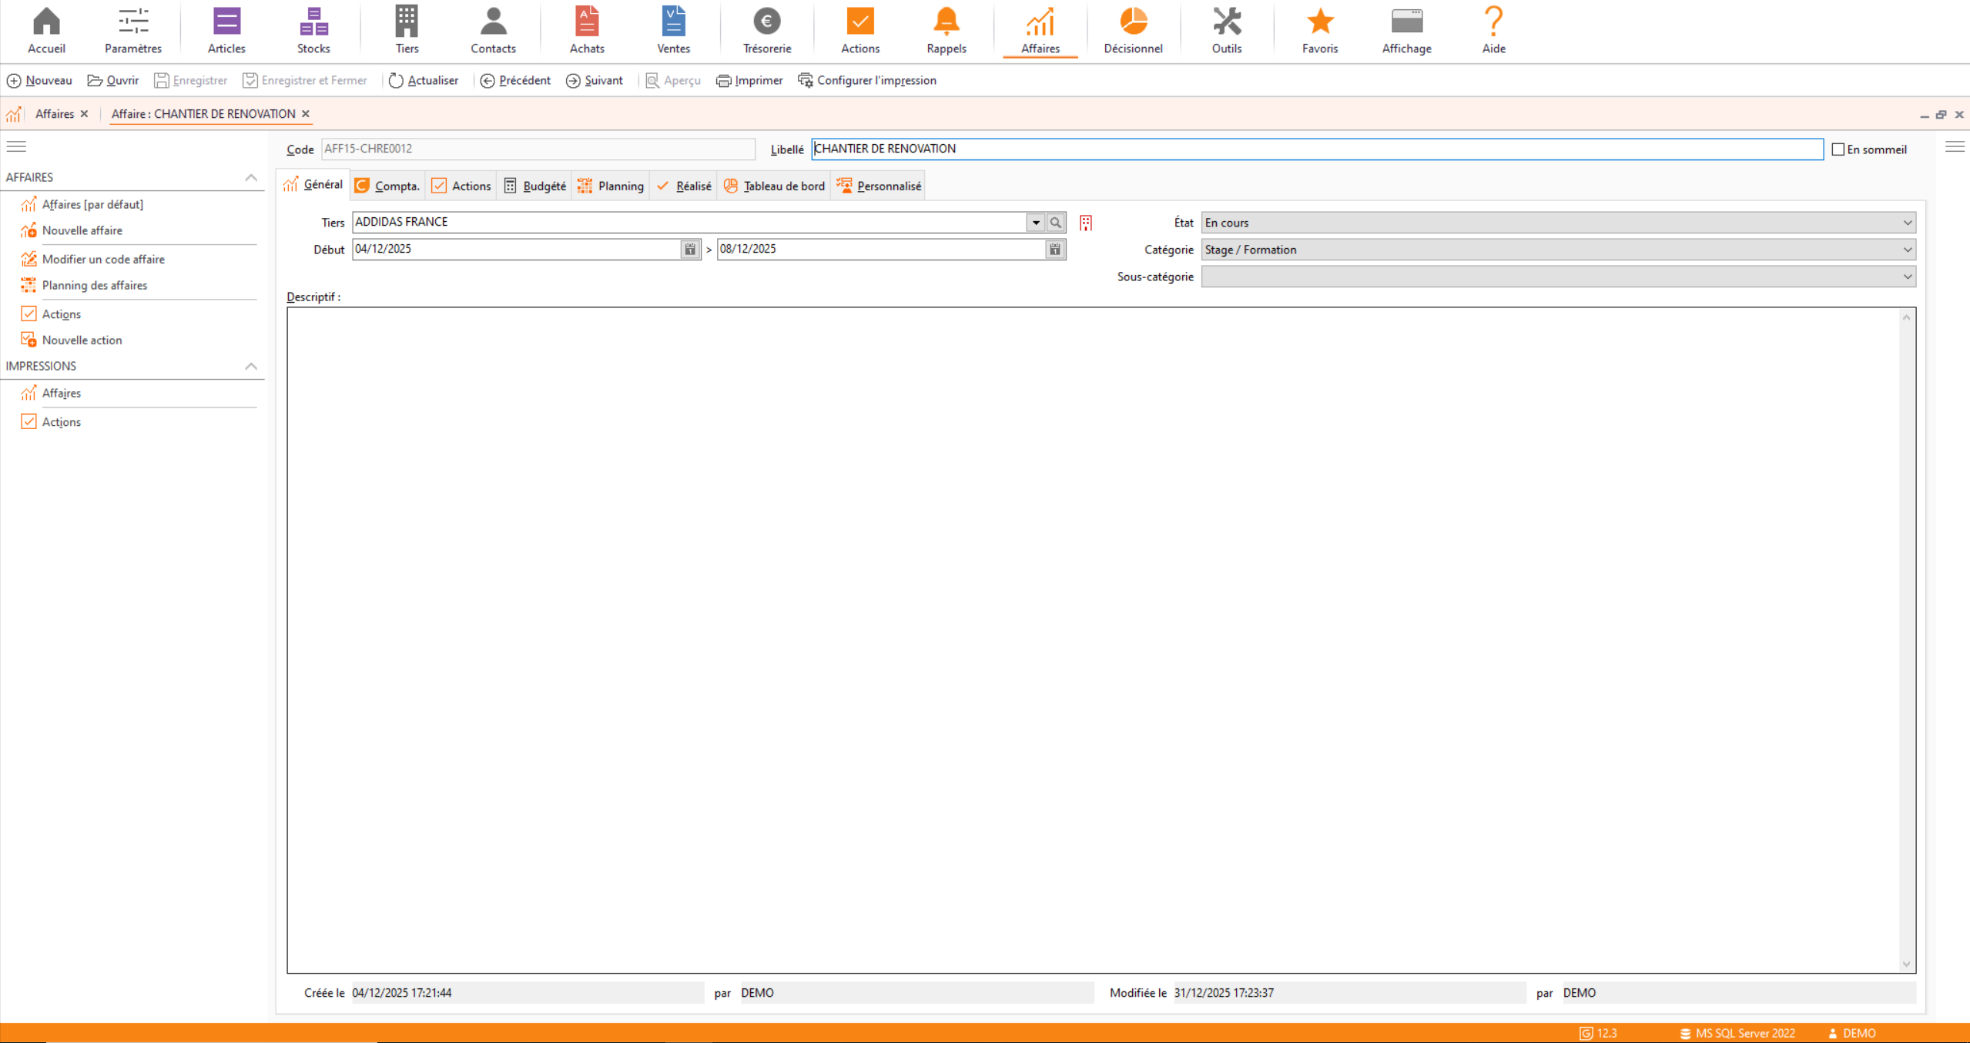The width and height of the screenshot is (1970, 1043).
Task: Click the search magnifier beside Tiers field
Action: (1056, 223)
